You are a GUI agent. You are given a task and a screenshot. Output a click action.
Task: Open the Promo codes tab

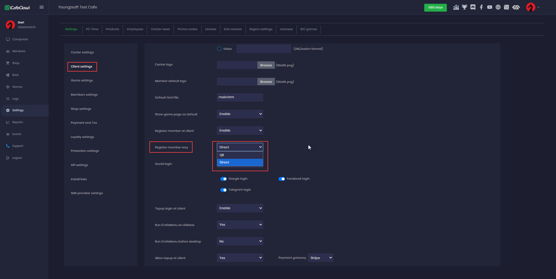pos(187,29)
